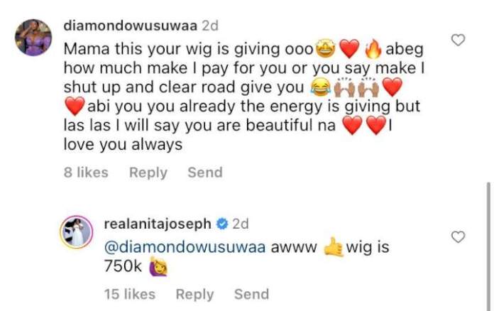View the 8 likes on first comment
Screen dimensions: 494x311
point(86,173)
